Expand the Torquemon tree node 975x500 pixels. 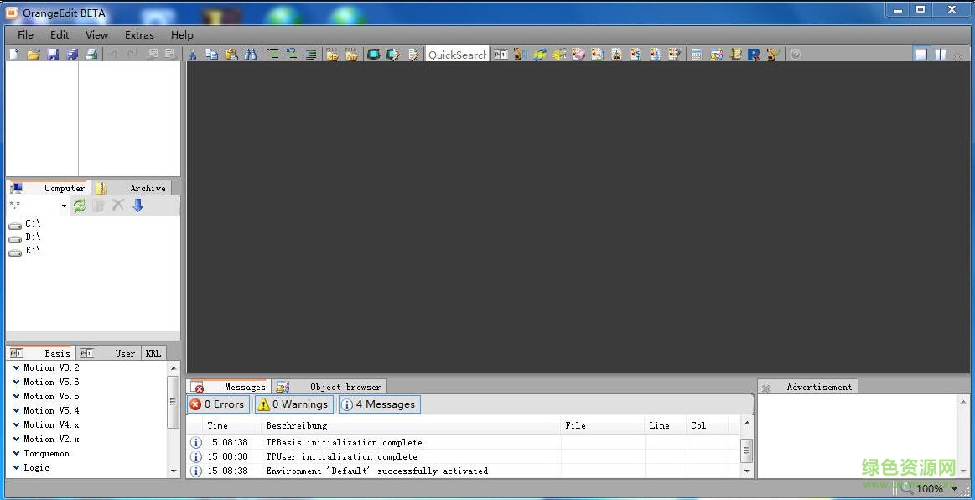[17, 453]
